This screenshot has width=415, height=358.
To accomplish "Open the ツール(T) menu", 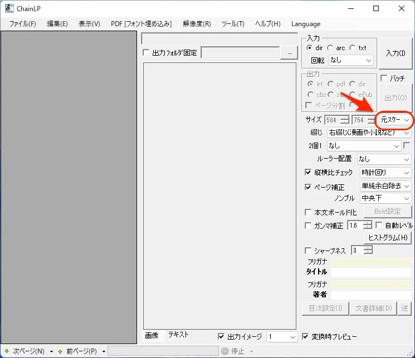I will [x=233, y=24].
